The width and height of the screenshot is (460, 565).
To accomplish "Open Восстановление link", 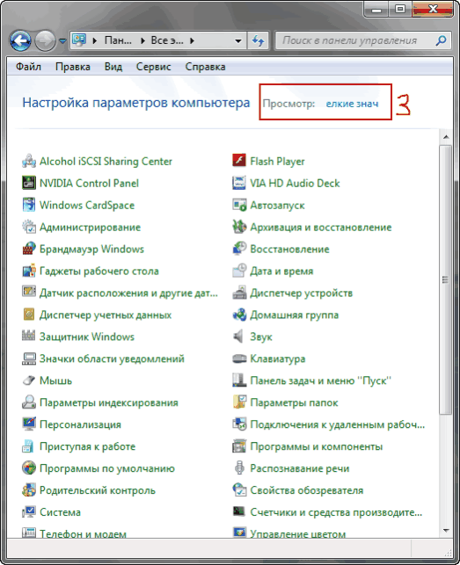I will (x=289, y=249).
